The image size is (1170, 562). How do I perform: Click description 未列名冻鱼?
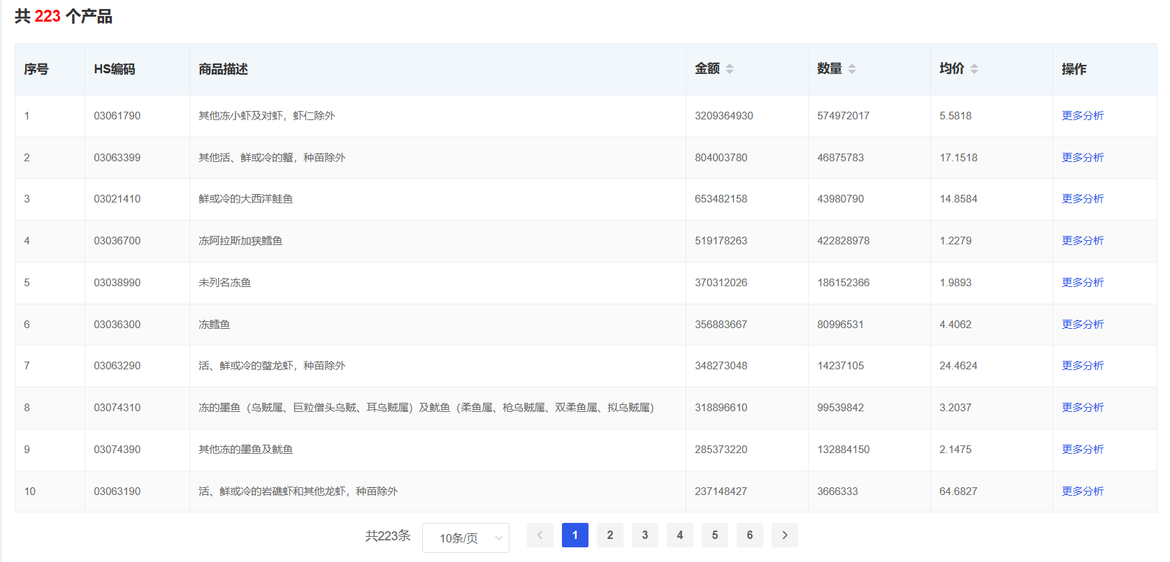[225, 283]
